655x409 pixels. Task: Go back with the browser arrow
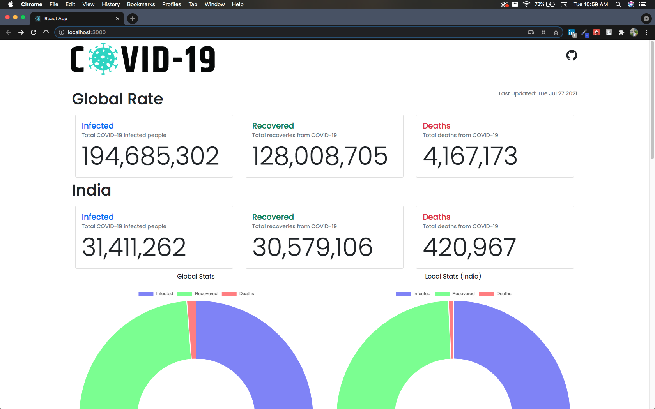9,32
